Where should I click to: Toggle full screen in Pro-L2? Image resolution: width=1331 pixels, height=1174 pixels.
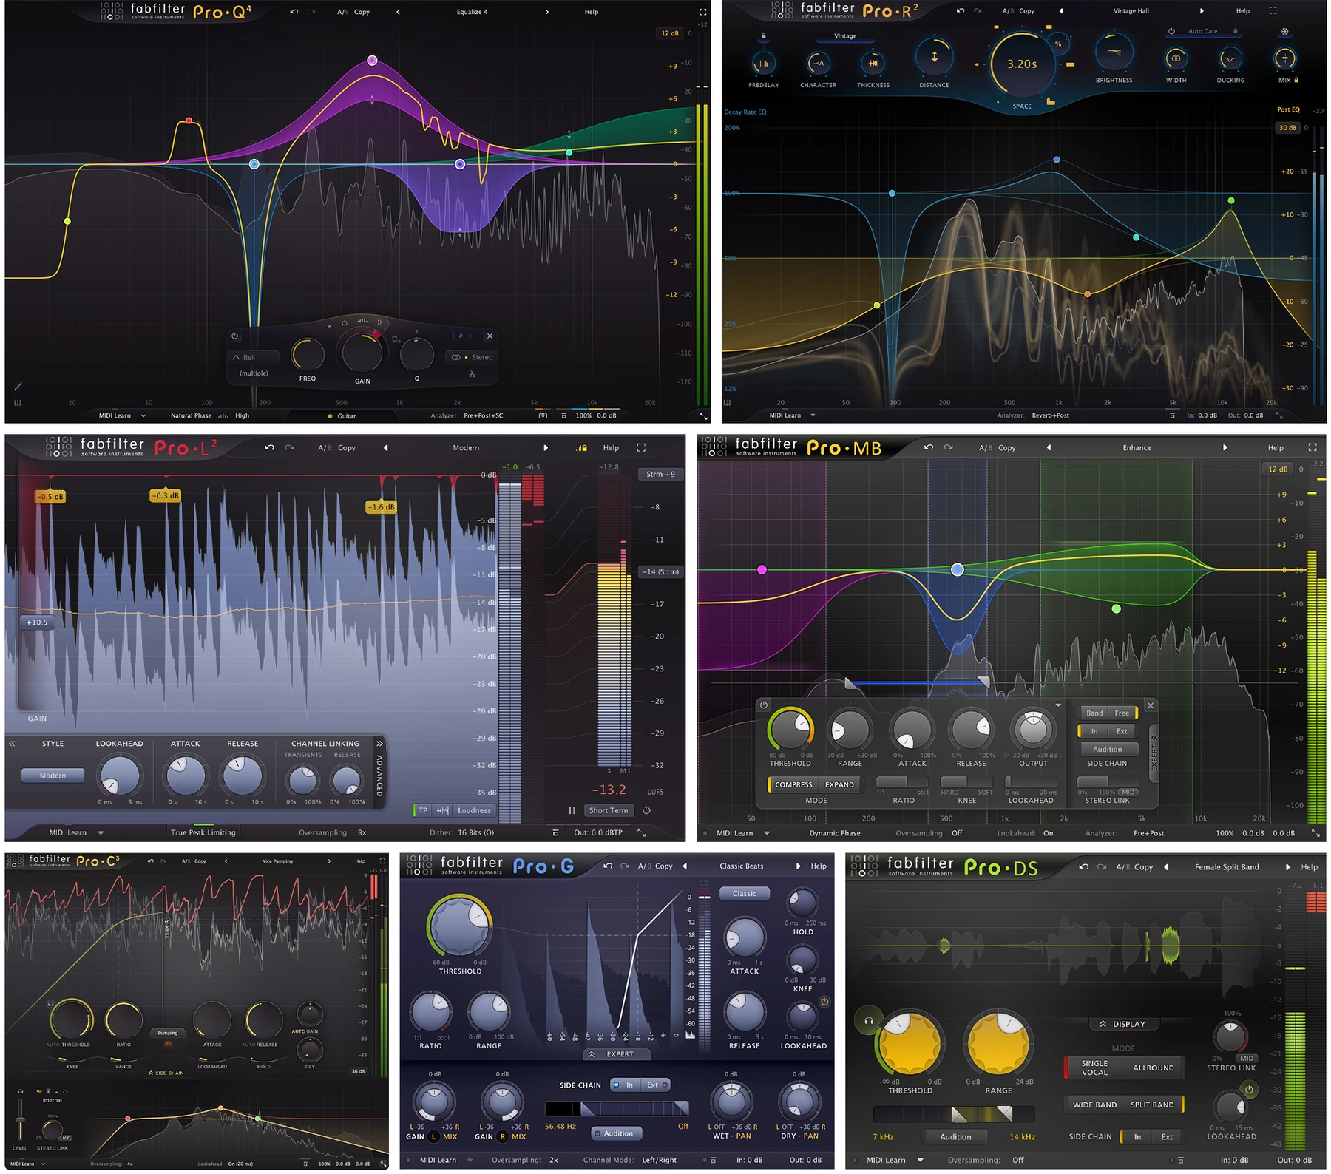point(641,448)
